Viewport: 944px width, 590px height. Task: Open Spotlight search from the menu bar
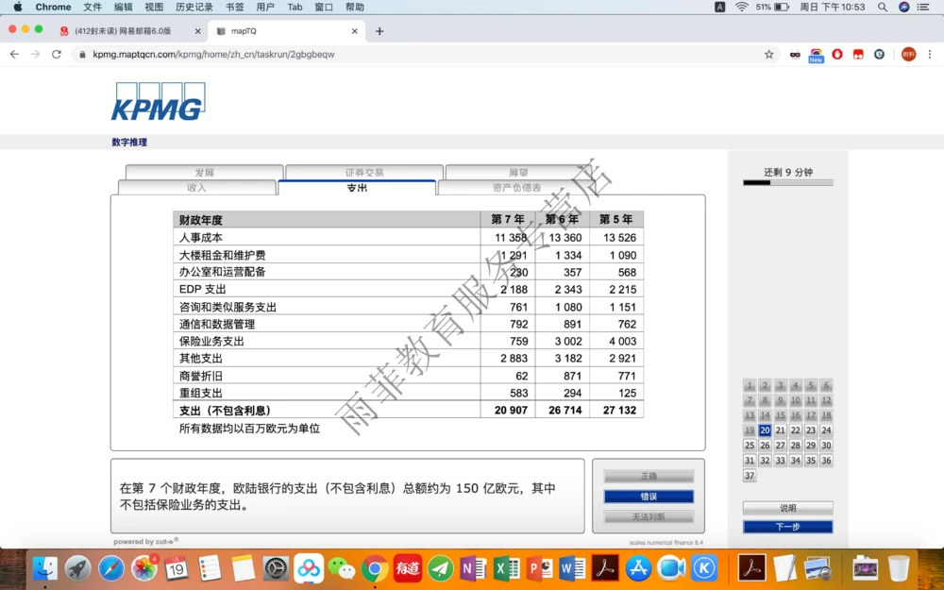pos(883,7)
